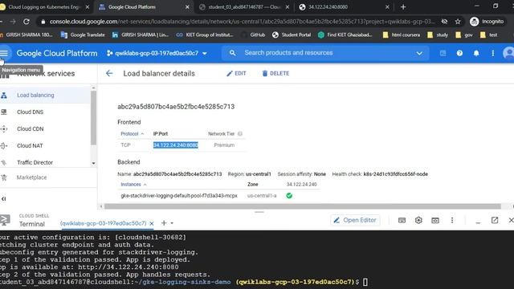Select the qwiklabs-gcp-03-197ed0ac50c7 terminal tab
The height and width of the screenshot is (289, 514).
point(104,223)
